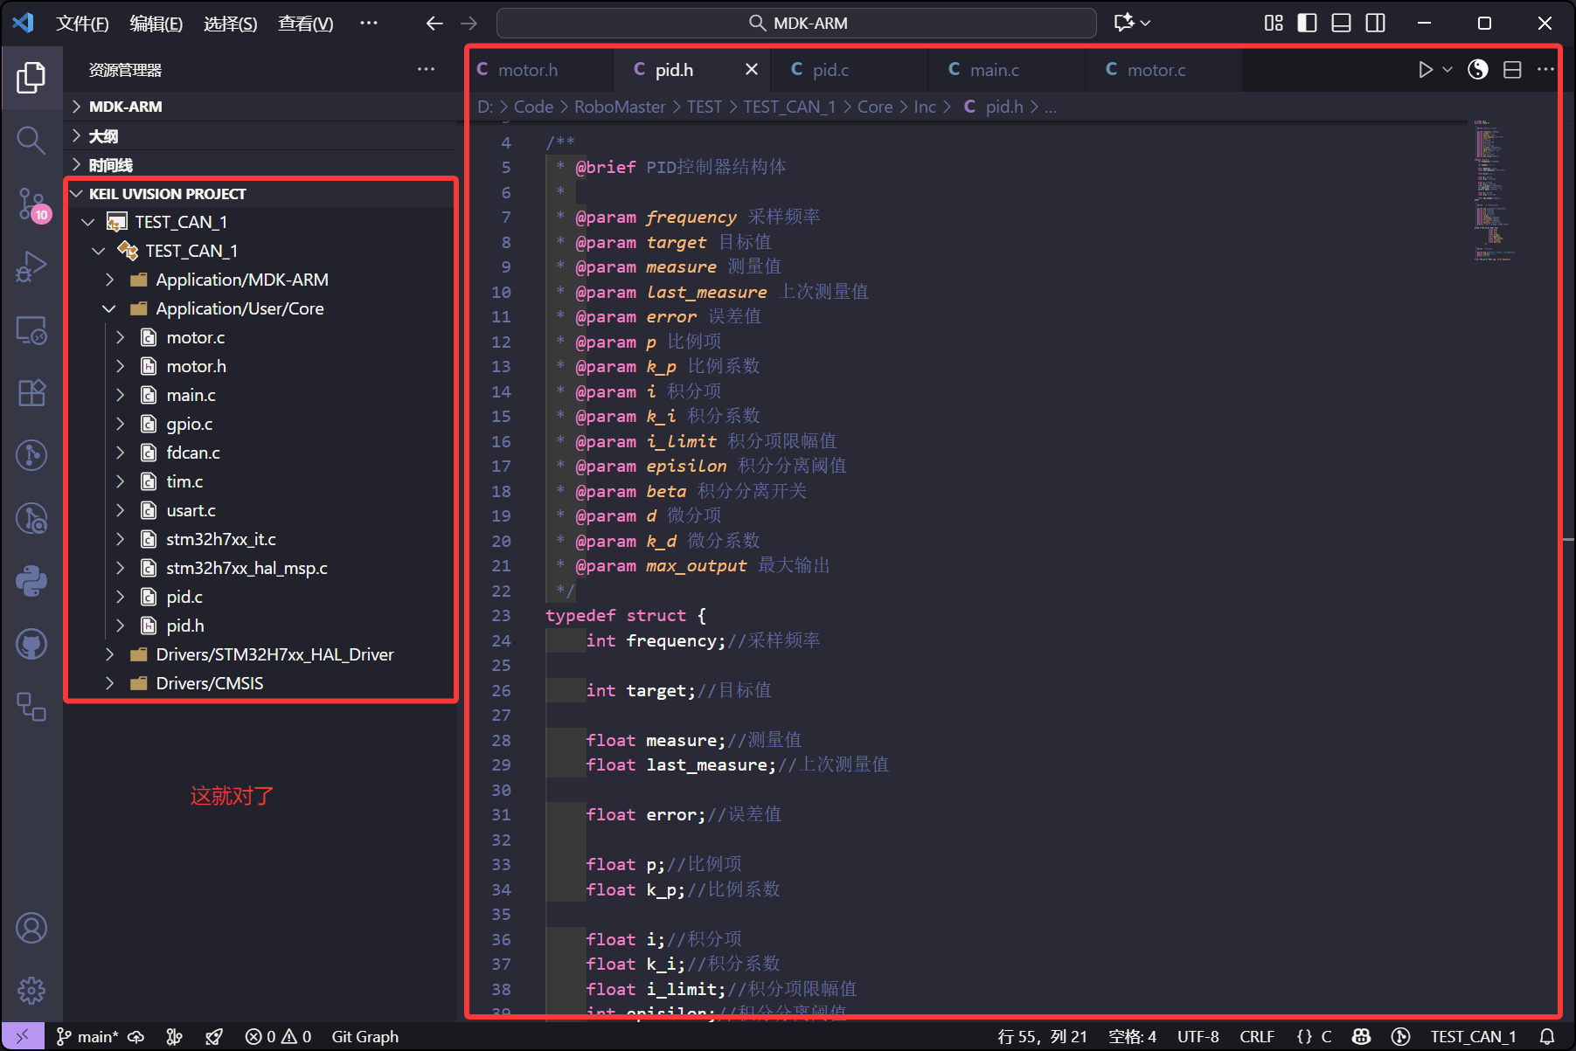1576x1051 pixels.
Task: Open the run button dropdown arrow
Action: pyautogui.click(x=1448, y=70)
